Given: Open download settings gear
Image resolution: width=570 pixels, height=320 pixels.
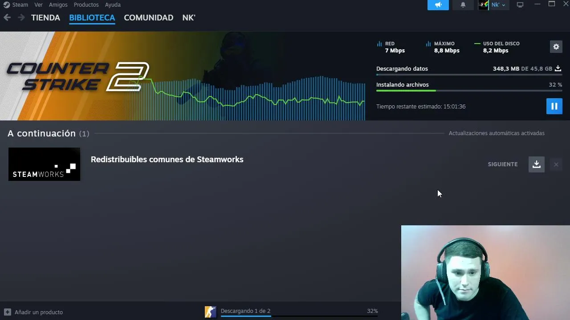Looking at the screenshot, I should pos(556,47).
